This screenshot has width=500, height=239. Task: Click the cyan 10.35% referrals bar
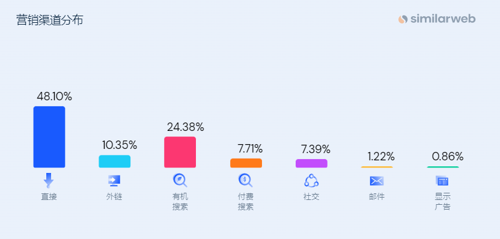pos(114,162)
